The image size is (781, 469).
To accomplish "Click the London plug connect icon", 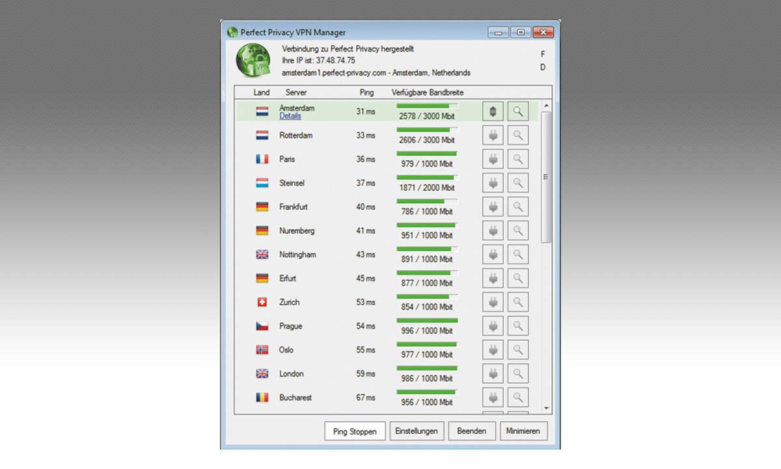I will tap(493, 374).
